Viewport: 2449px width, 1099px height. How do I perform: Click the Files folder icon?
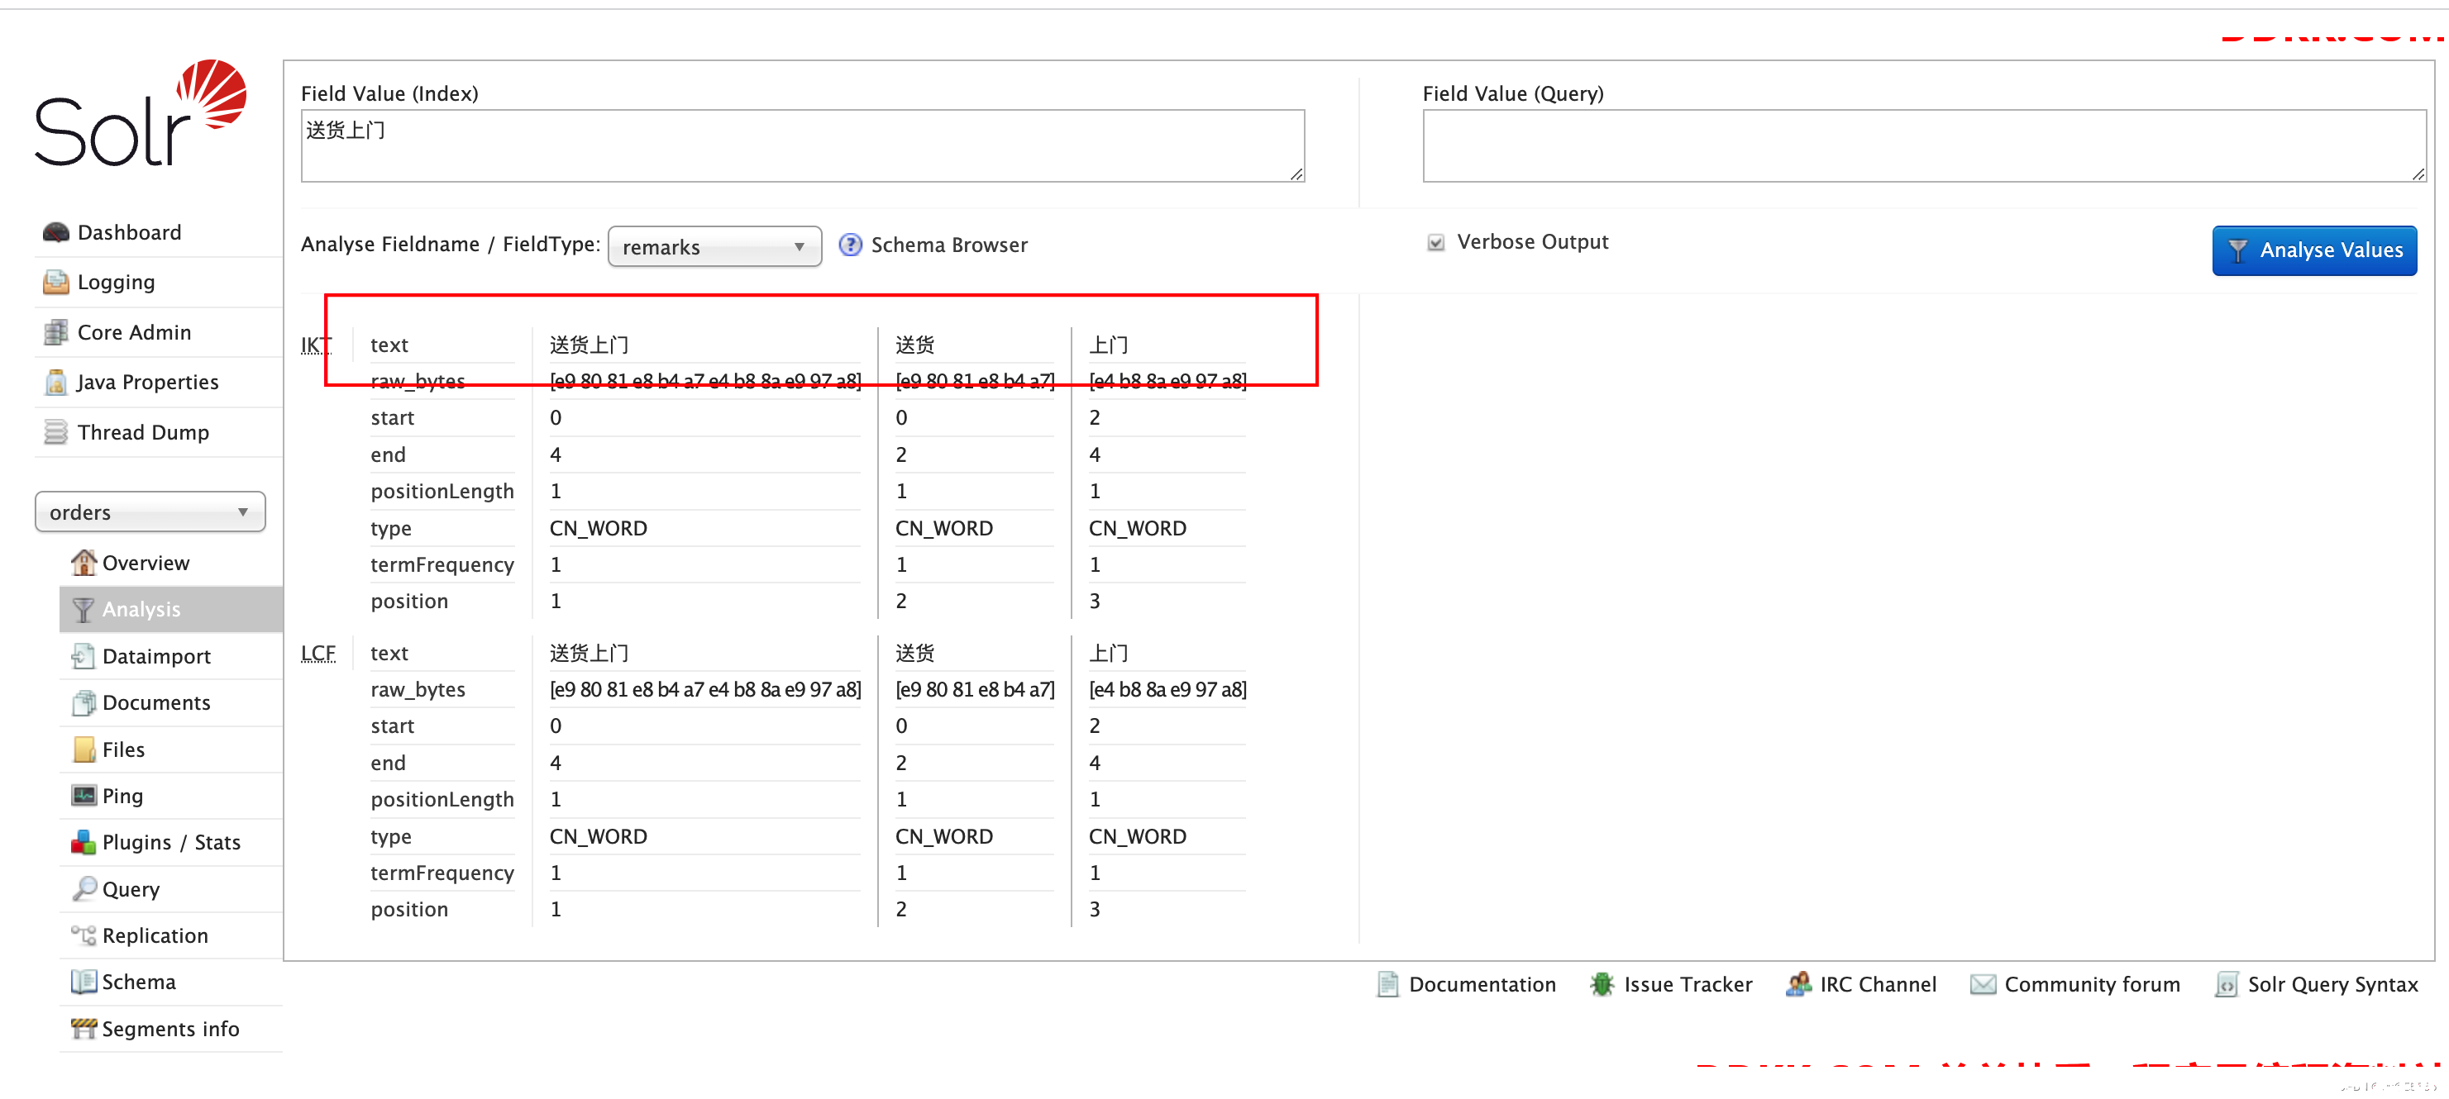click(84, 749)
